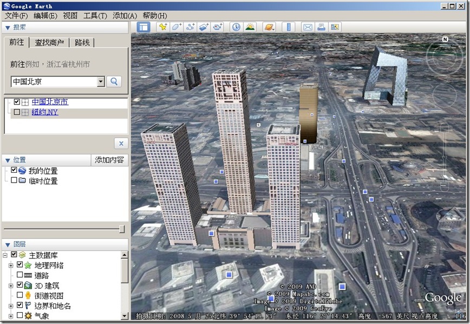Enable the 气象 layer checkbox
The height and width of the screenshot is (324, 470).
point(20,315)
